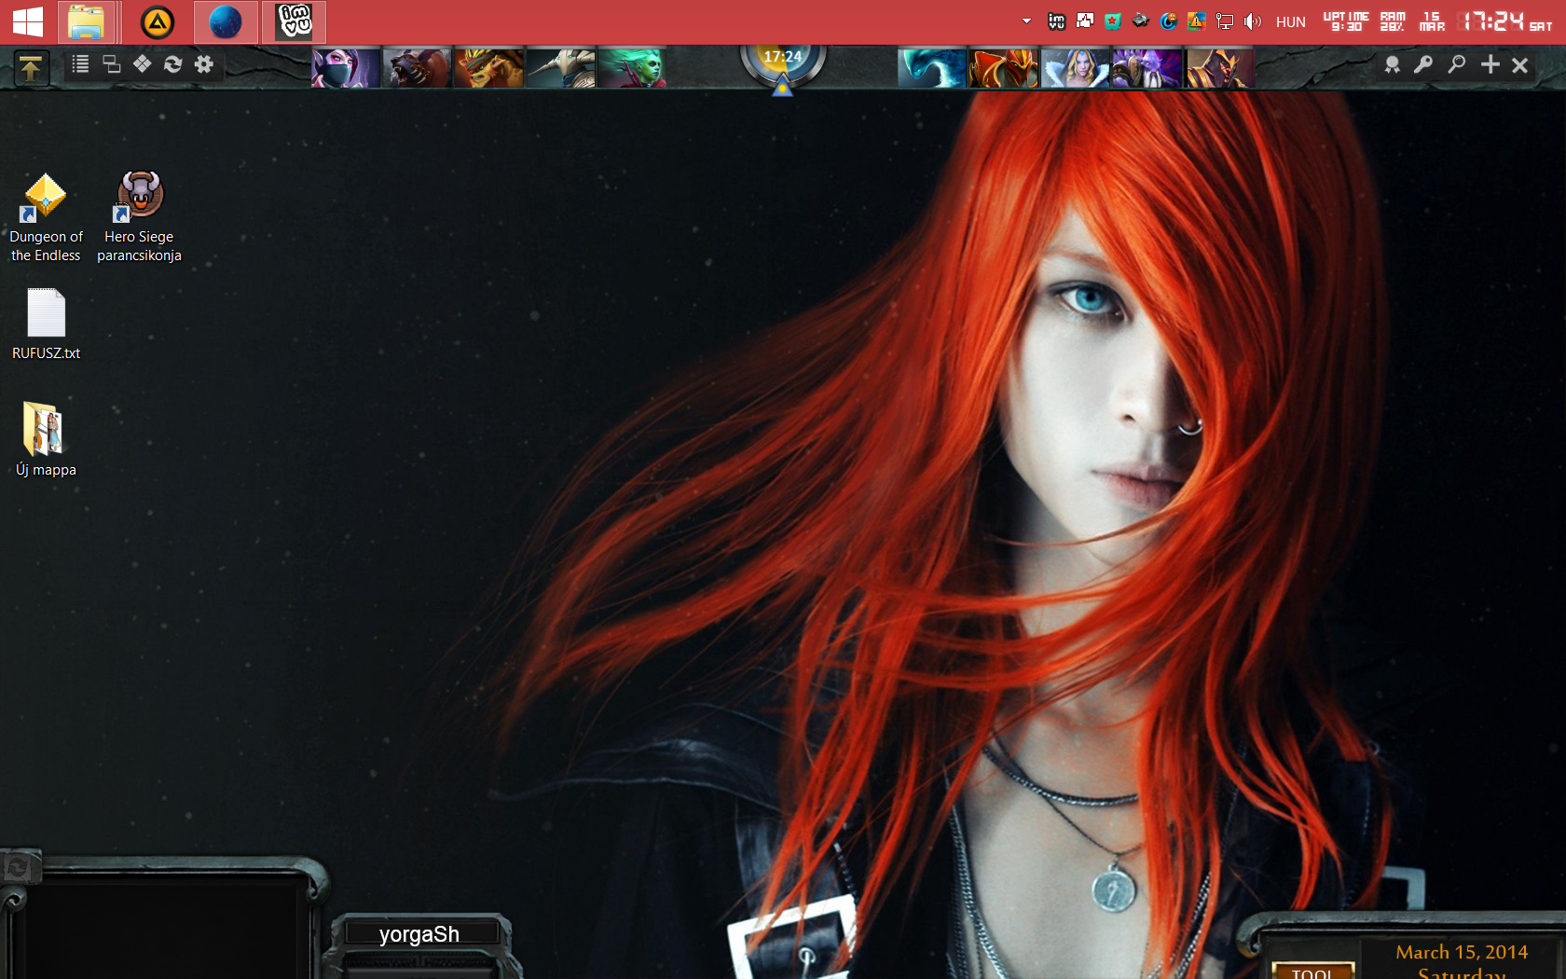Open the IMVU taskbar button
The width and height of the screenshot is (1566, 979).
point(295,21)
